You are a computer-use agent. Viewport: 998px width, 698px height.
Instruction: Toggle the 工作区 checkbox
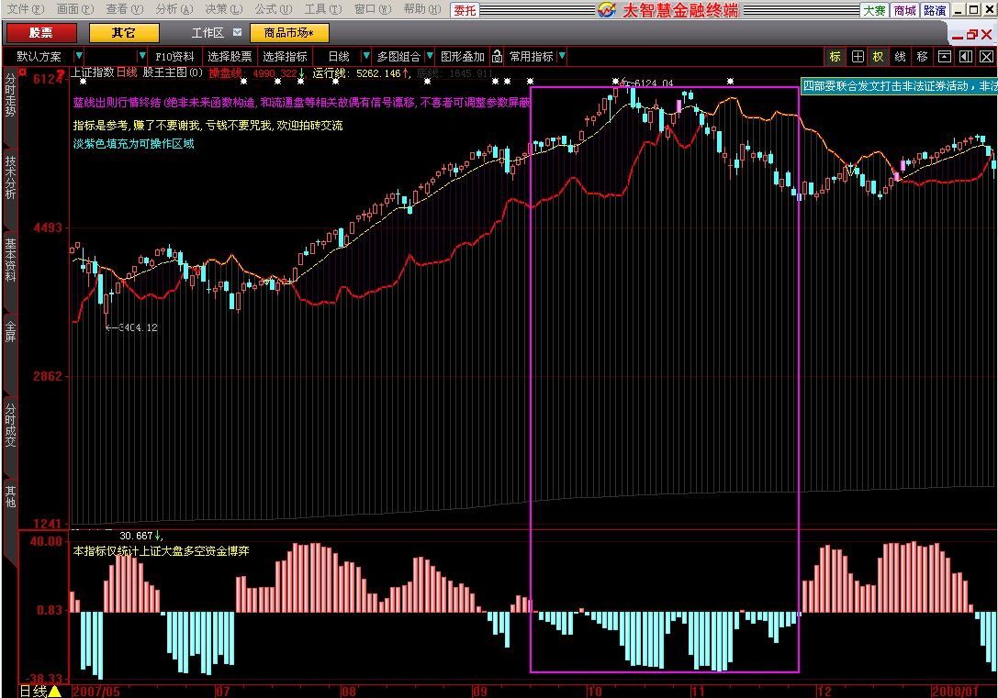[x=237, y=33]
